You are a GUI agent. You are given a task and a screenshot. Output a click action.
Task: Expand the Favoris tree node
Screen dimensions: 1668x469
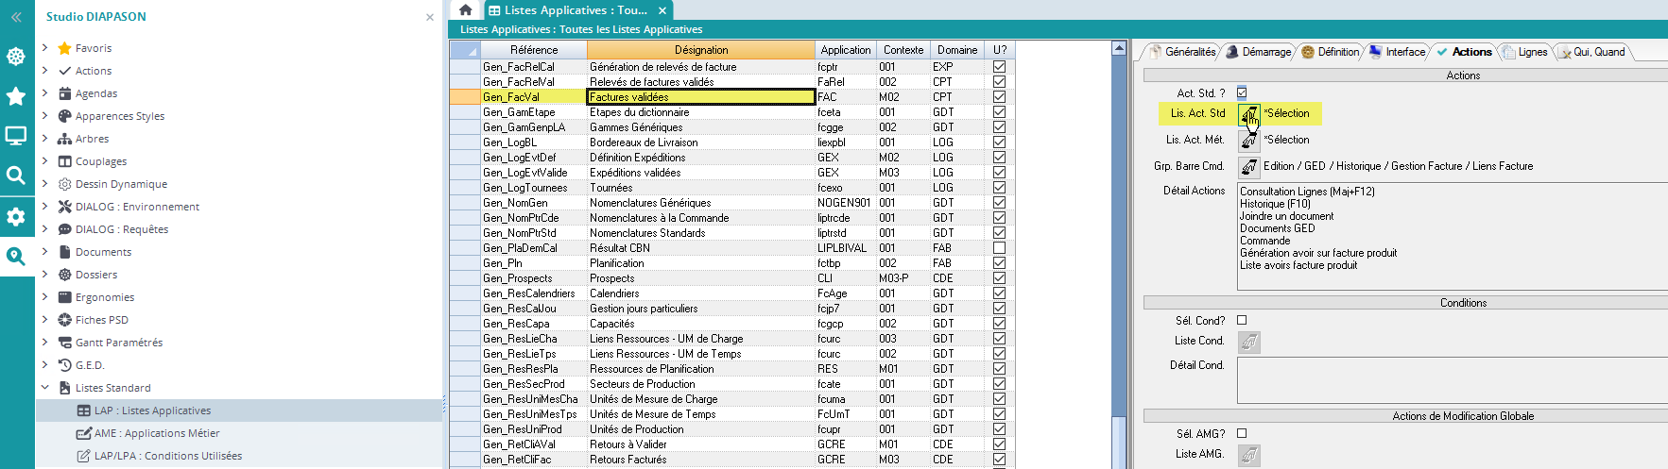click(x=44, y=47)
